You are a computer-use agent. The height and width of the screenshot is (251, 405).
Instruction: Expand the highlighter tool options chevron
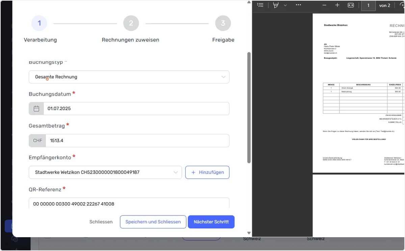click(285, 5)
